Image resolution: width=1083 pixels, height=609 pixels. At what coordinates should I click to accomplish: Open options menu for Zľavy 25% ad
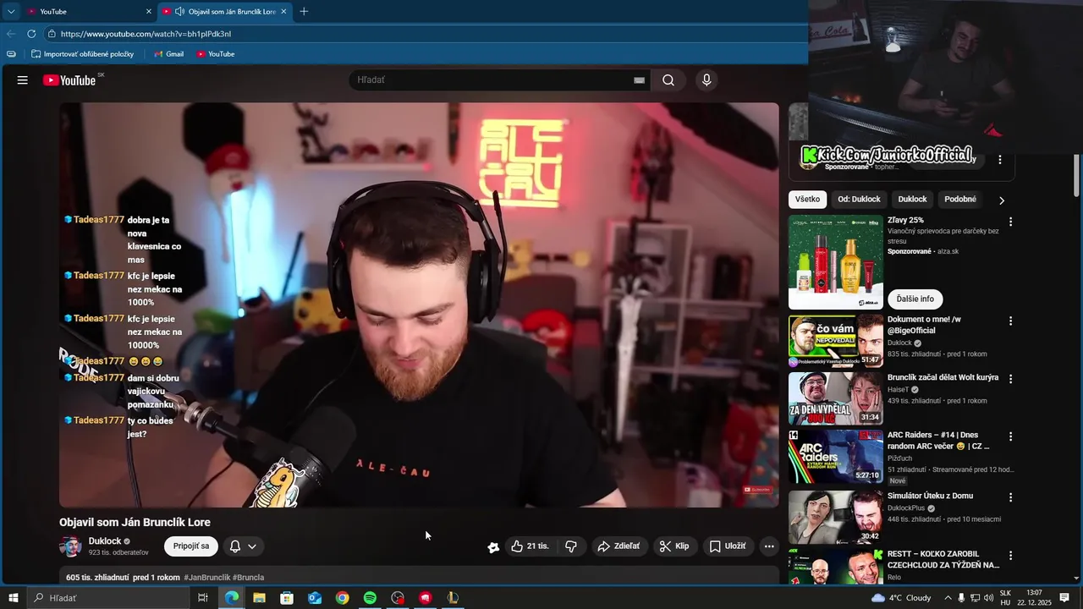[x=1009, y=222]
